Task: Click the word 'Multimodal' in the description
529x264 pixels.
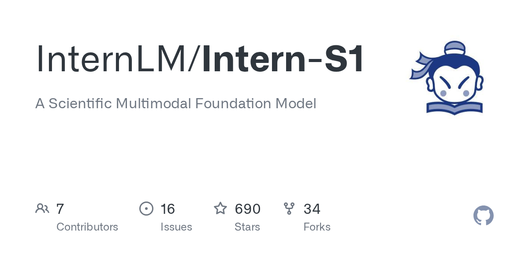Action: (x=153, y=104)
